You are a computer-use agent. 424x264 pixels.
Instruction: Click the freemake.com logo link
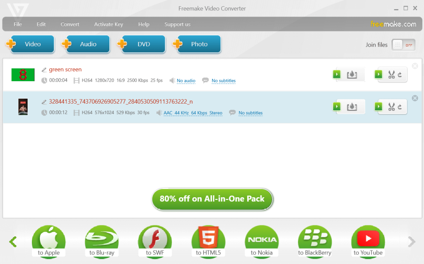393,24
